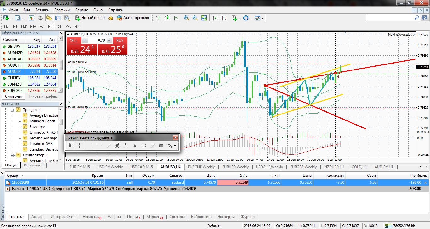Select the M15 timeframe
The height and width of the screenshot is (229, 430).
24,26
